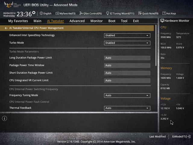Open Frequency Tuning Mode dropdown
This screenshot has width=193, height=145.
tap(127, 95)
